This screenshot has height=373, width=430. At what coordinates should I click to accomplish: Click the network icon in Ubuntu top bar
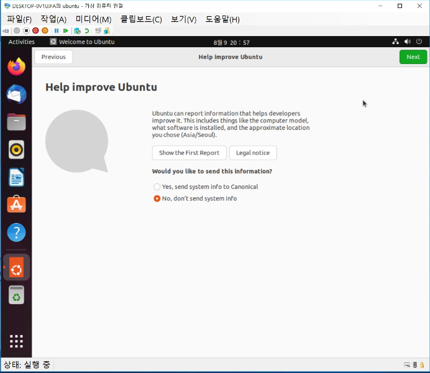click(x=395, y=42)
